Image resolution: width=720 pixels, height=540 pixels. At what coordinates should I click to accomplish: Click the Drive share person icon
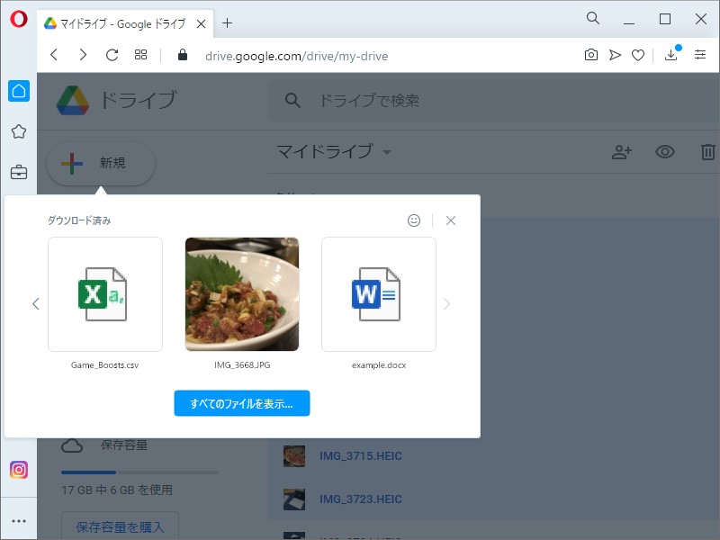pos(622,152)
